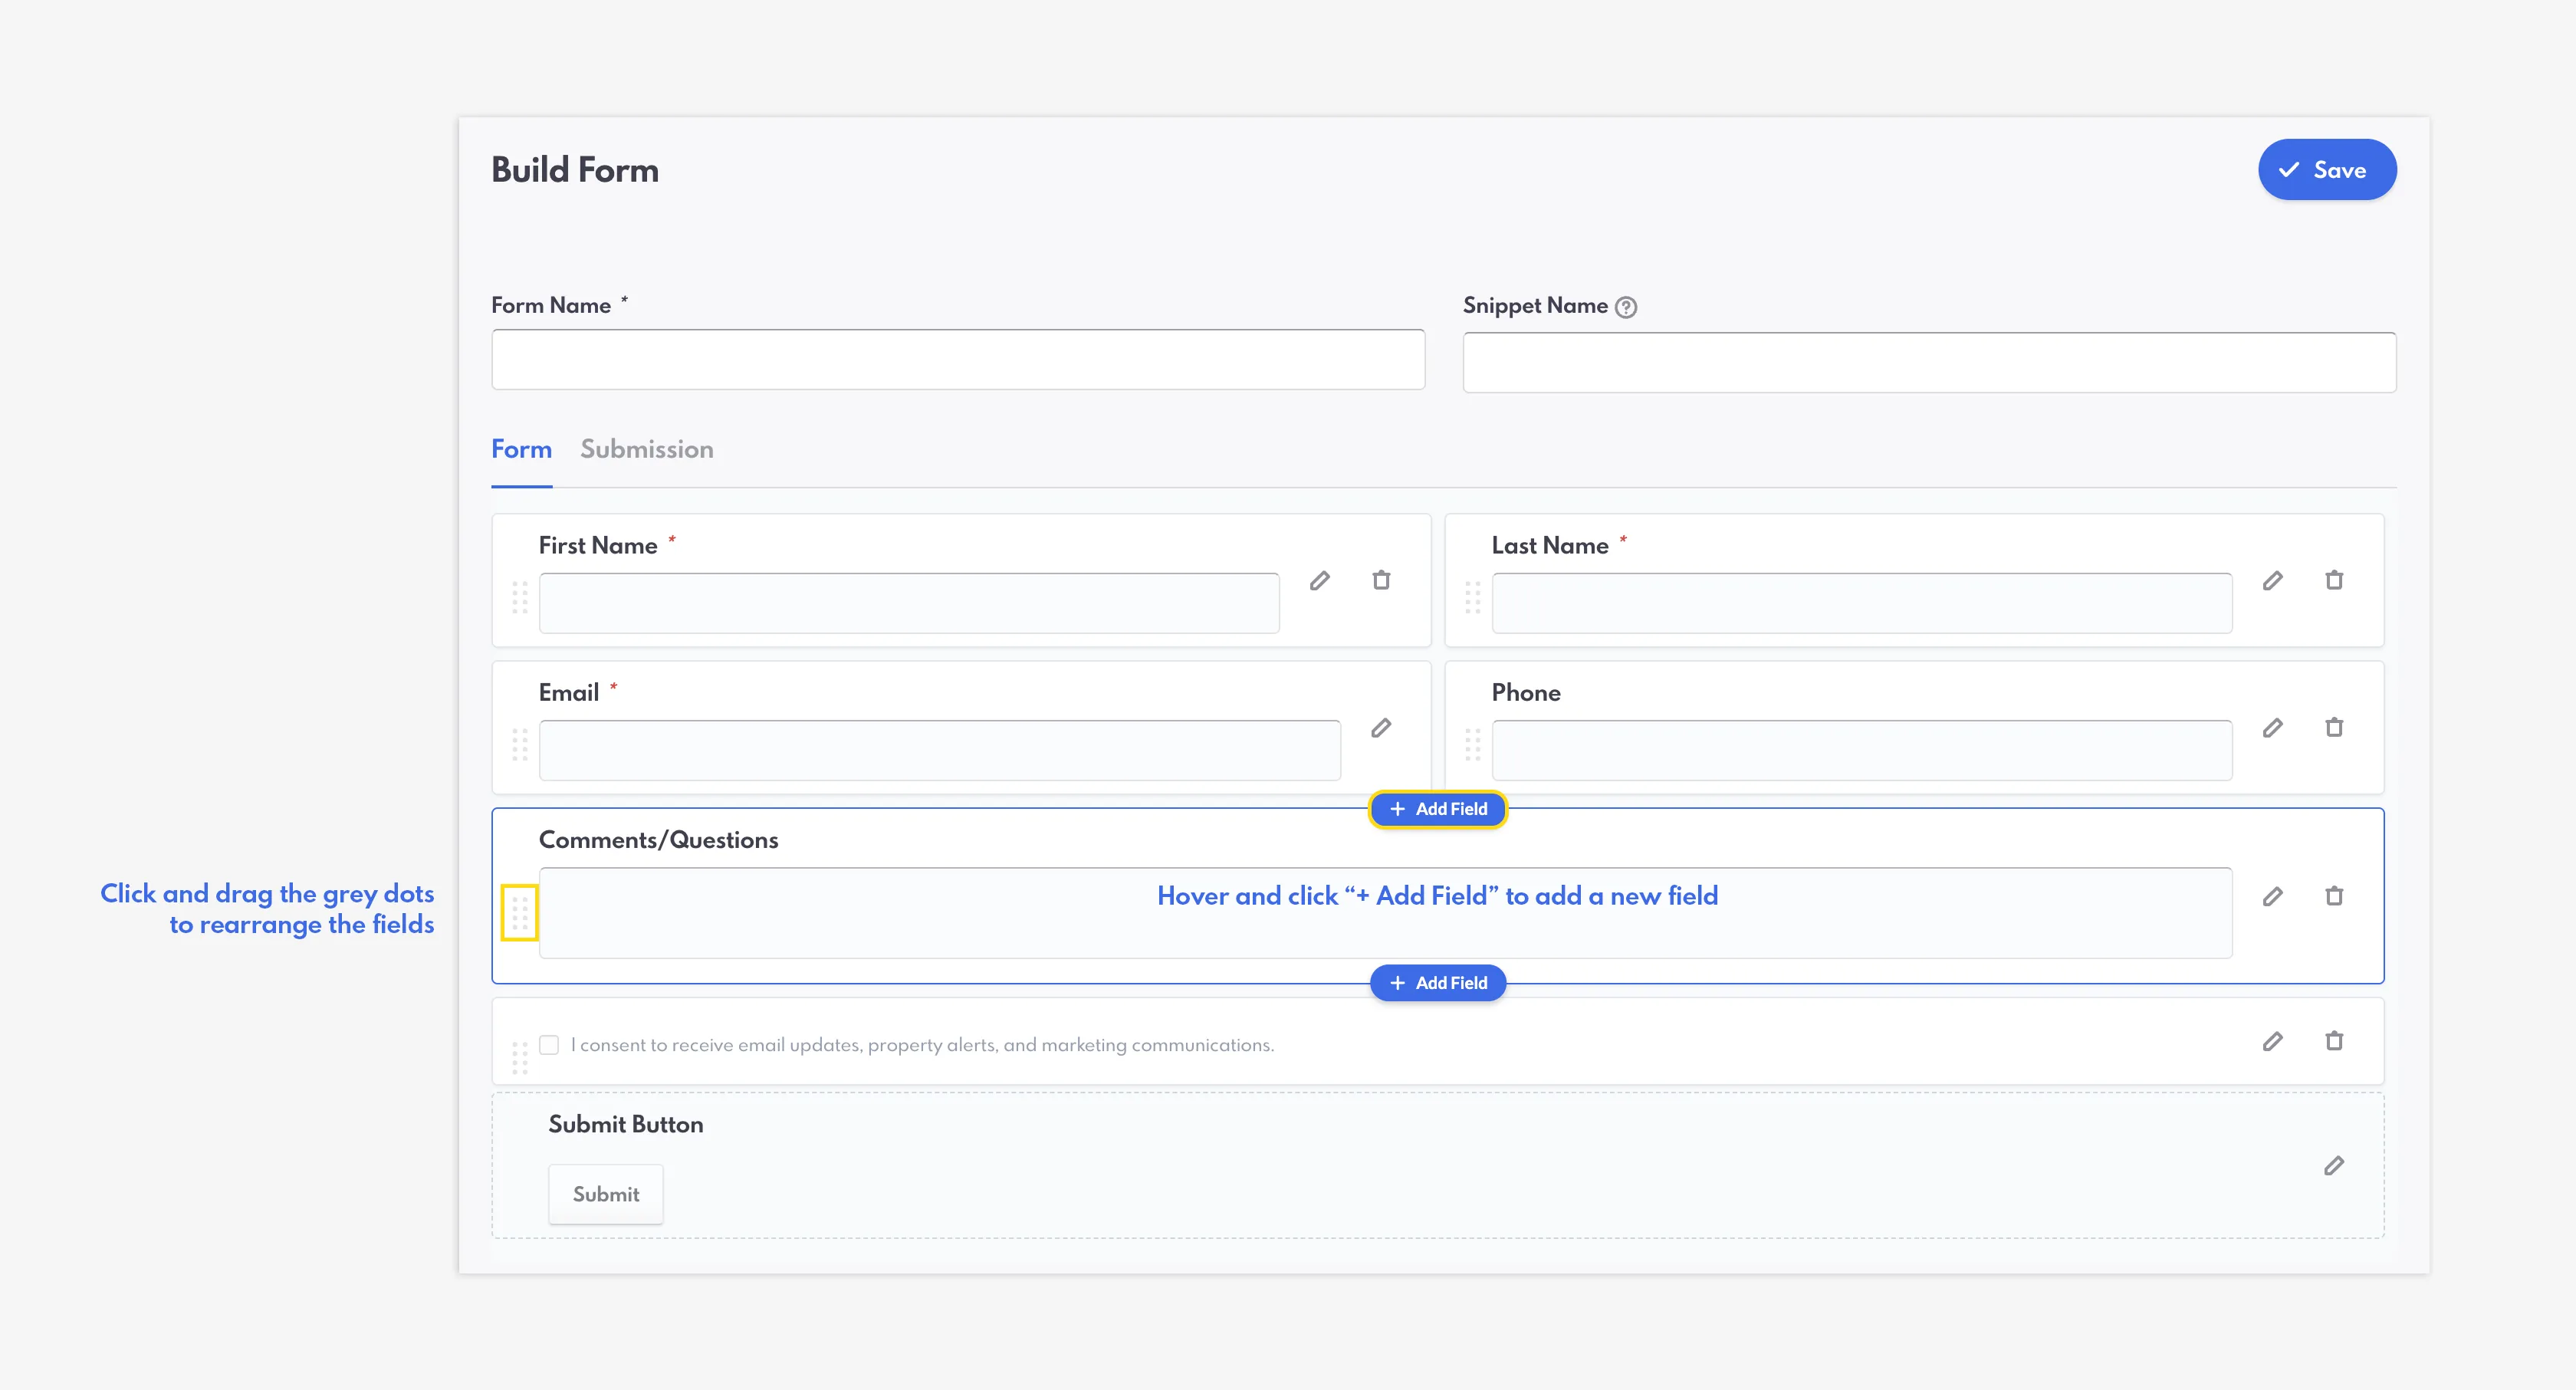
Task: Click the Comments/Questions label
Action: 659,840
